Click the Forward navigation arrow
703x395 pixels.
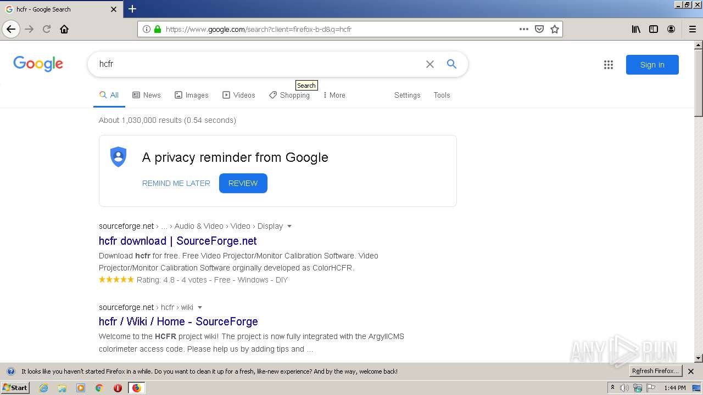[x=29, y=29]
